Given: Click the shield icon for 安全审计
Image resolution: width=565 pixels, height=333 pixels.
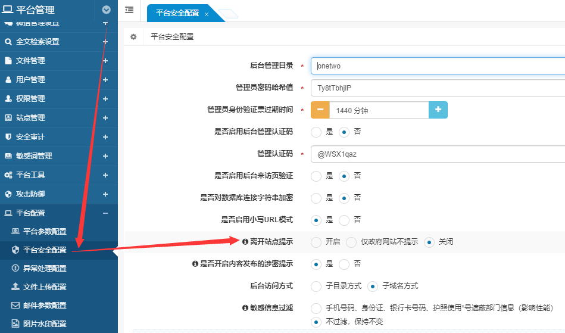Looking at the screenshot, I should [x=8, y=137].
